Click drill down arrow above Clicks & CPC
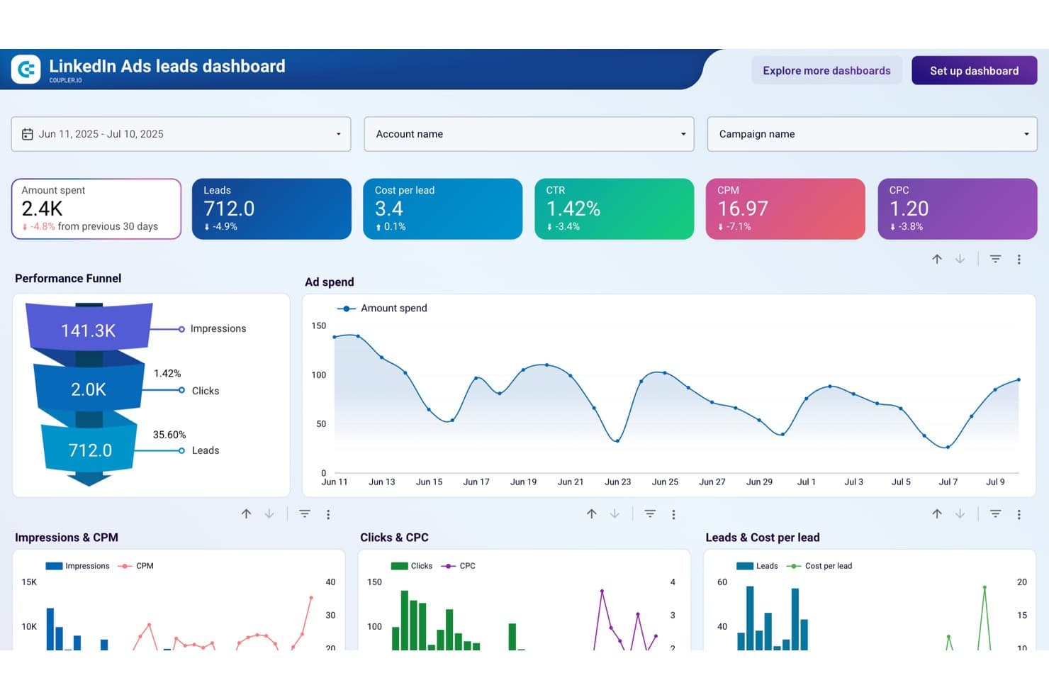 (615, 513)
